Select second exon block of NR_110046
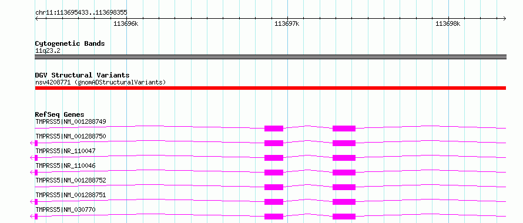523x223 pixels. pyautogui.click(x=344, y=173)
